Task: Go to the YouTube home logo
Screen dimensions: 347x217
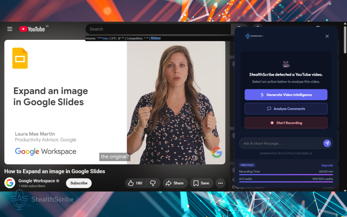Action: (32, 29)
